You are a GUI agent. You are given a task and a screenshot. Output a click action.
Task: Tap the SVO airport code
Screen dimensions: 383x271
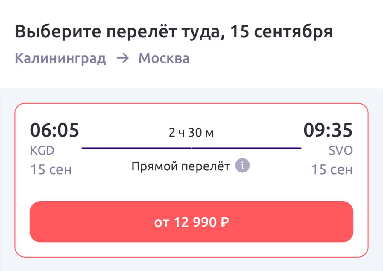tap(341, 151)
